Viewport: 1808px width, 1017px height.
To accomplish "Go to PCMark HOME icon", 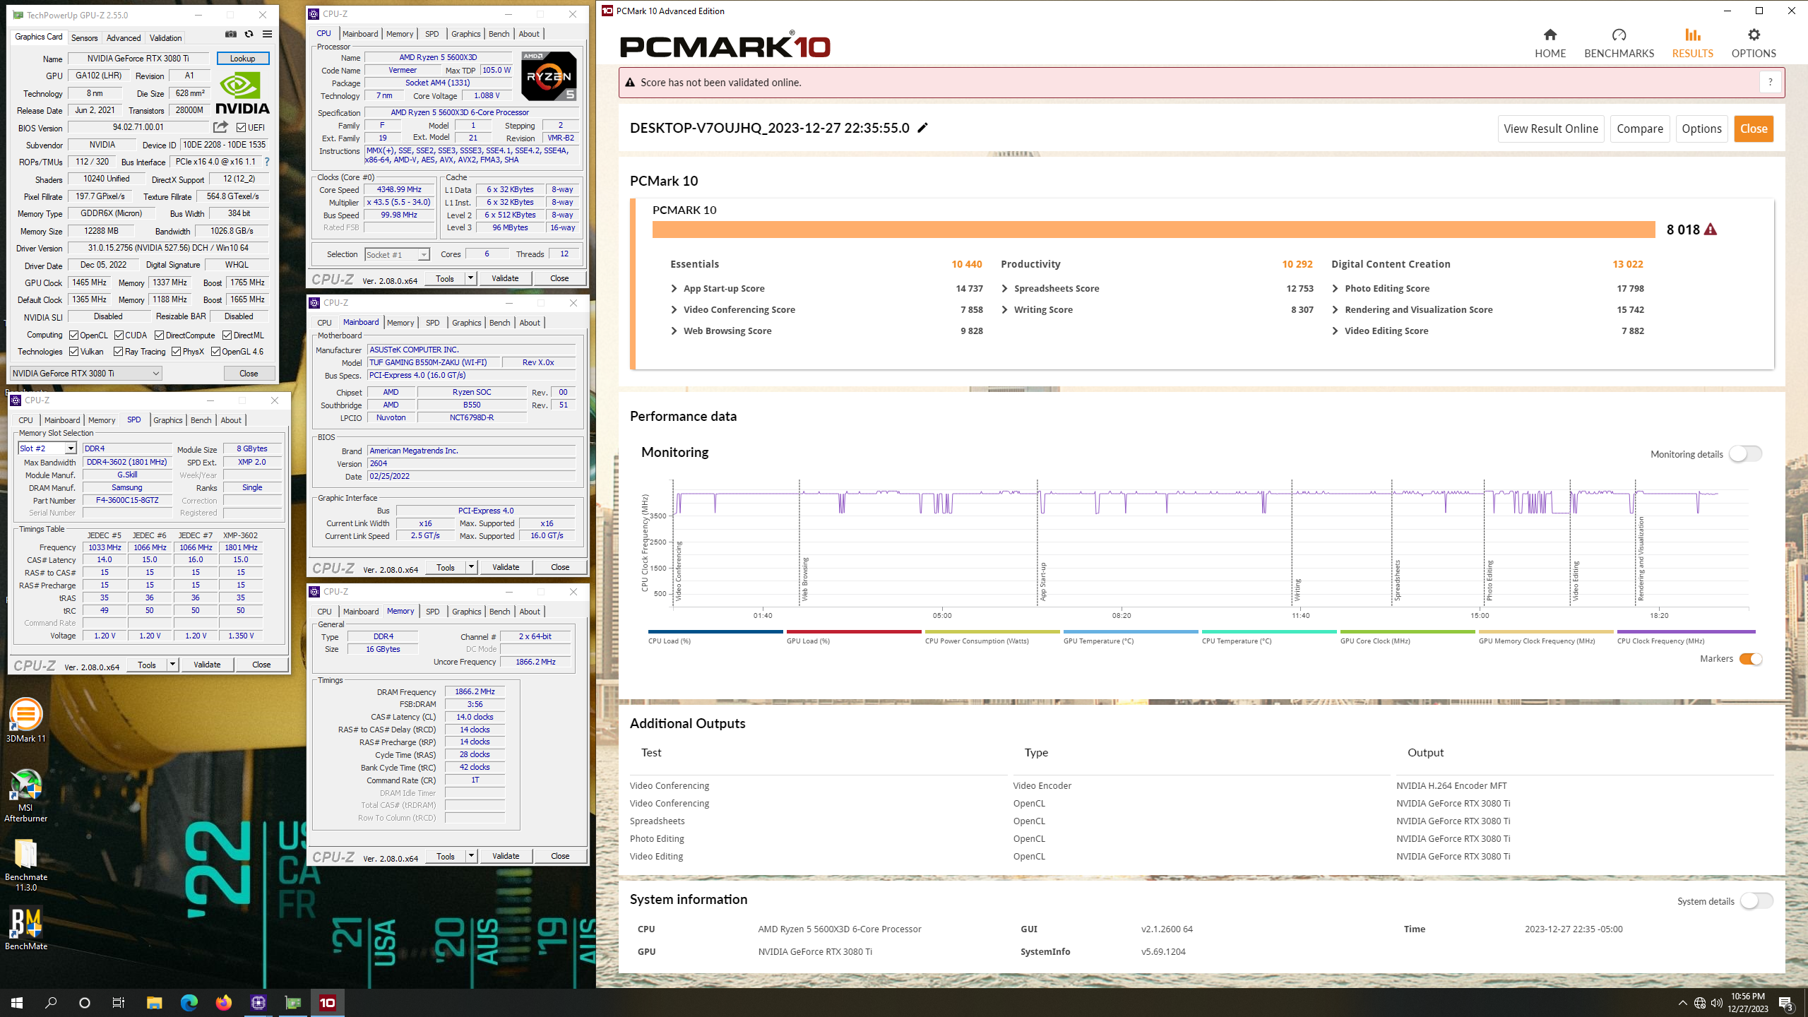I will 1550,44.
